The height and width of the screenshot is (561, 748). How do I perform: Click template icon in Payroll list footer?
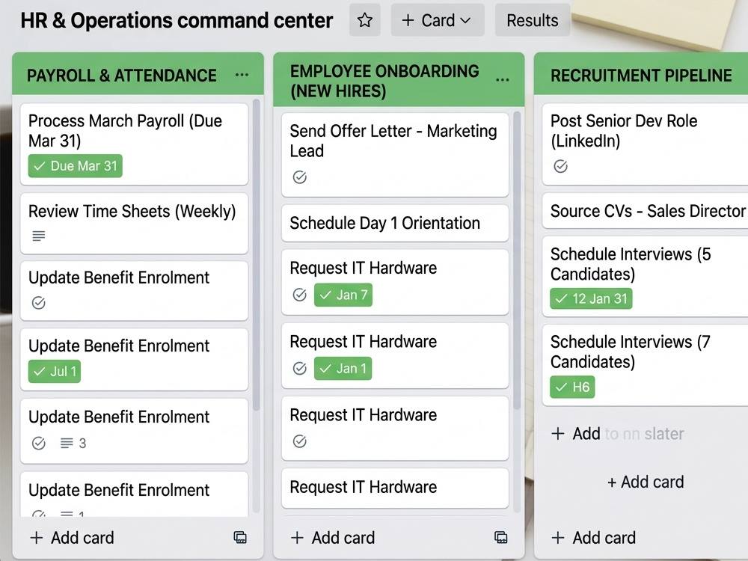click(240, 537)
